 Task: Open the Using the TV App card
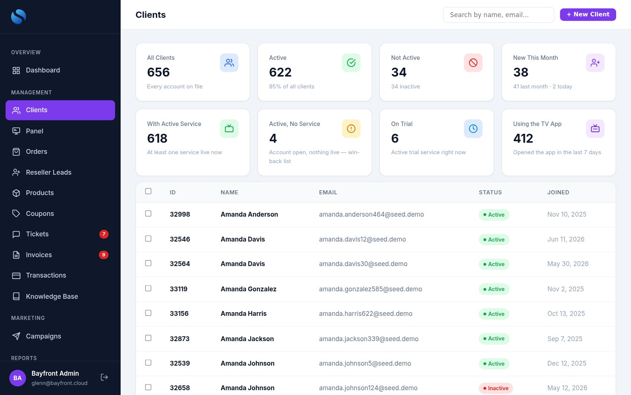pos(559,142)
